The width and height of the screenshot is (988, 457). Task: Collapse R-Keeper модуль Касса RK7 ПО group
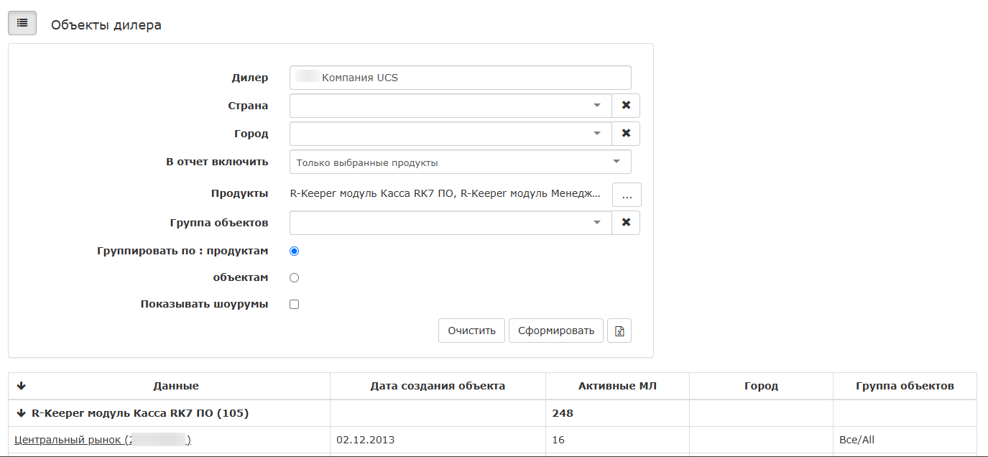[x=21, y=414]
